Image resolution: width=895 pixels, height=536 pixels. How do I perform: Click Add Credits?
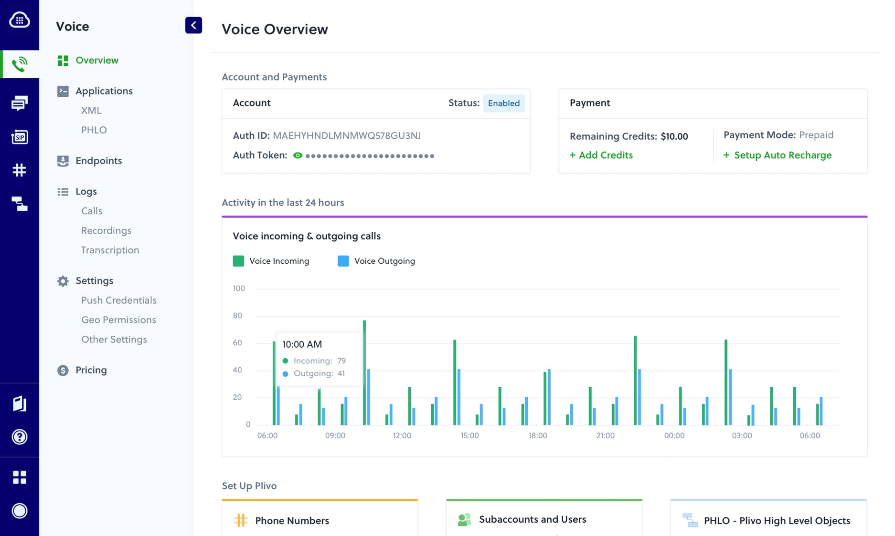pyautogui.click(x=601, y=155)
